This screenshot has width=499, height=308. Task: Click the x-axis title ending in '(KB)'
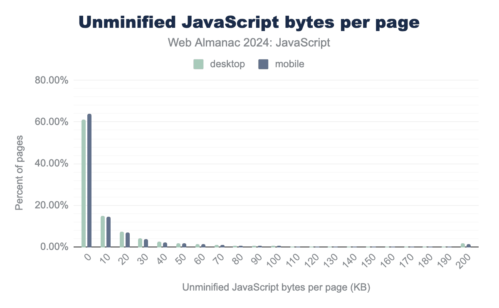tap(276, 288)
